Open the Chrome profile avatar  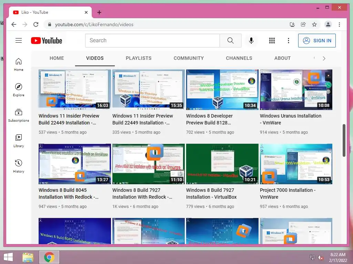pyautogui.click(x=328, y=24)
